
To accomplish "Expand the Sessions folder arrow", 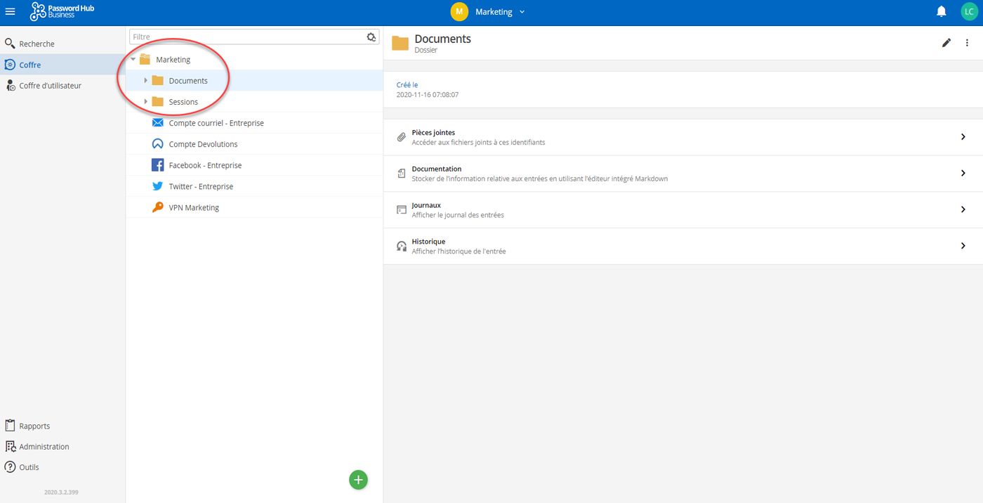I will click(146, 102).
